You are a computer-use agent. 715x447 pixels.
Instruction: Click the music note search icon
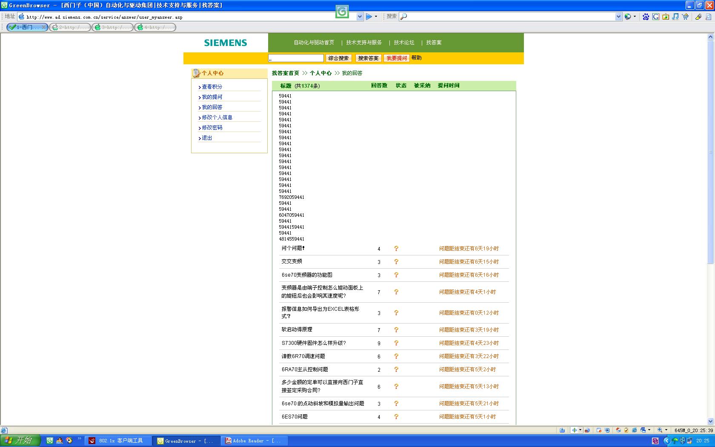click(675, 17)
